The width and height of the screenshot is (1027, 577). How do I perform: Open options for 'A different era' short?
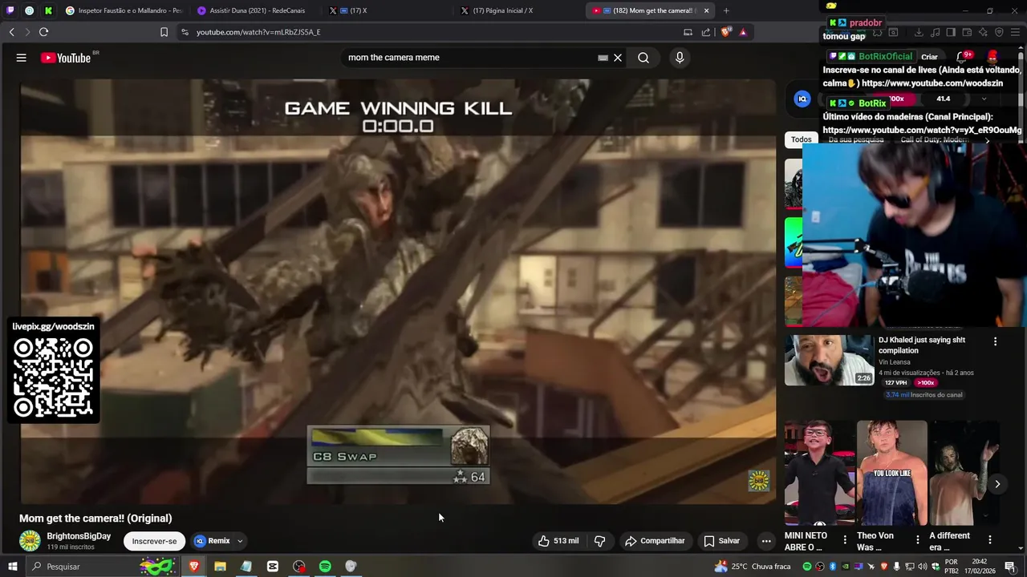(990, 540)
